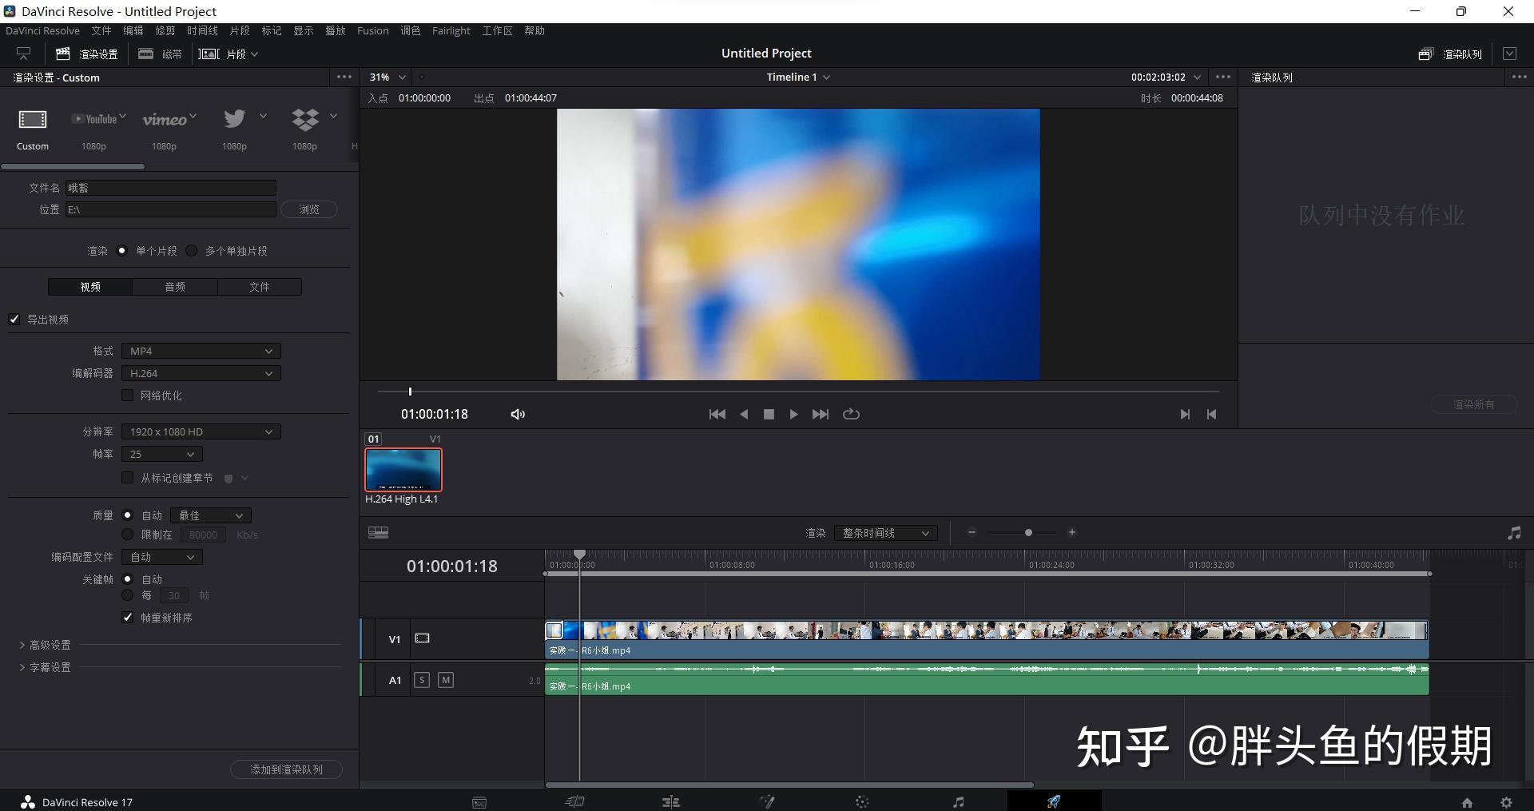1534x811 pixels.
Task: Open the Fairlight menu in menu bar
Action: click(x=451, y=30)
